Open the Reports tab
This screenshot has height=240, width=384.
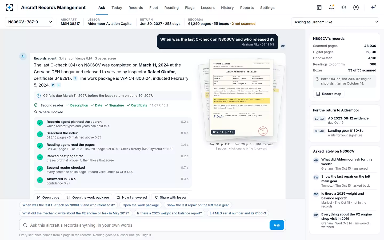pyautogui.click(x=247, y=8)
